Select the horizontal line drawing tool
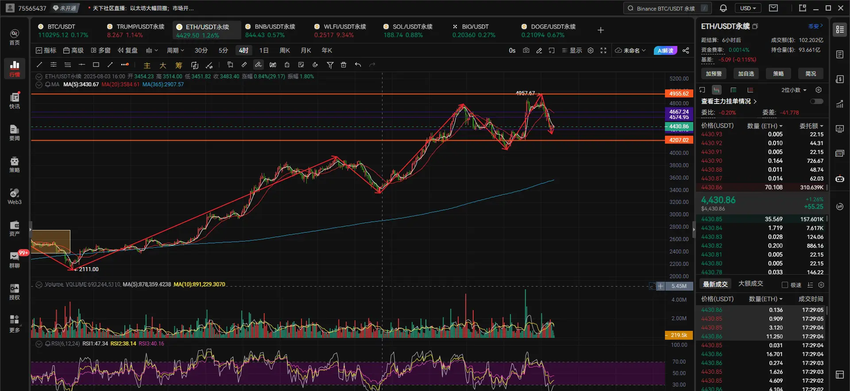850x391 pixels. coord(82,65)
